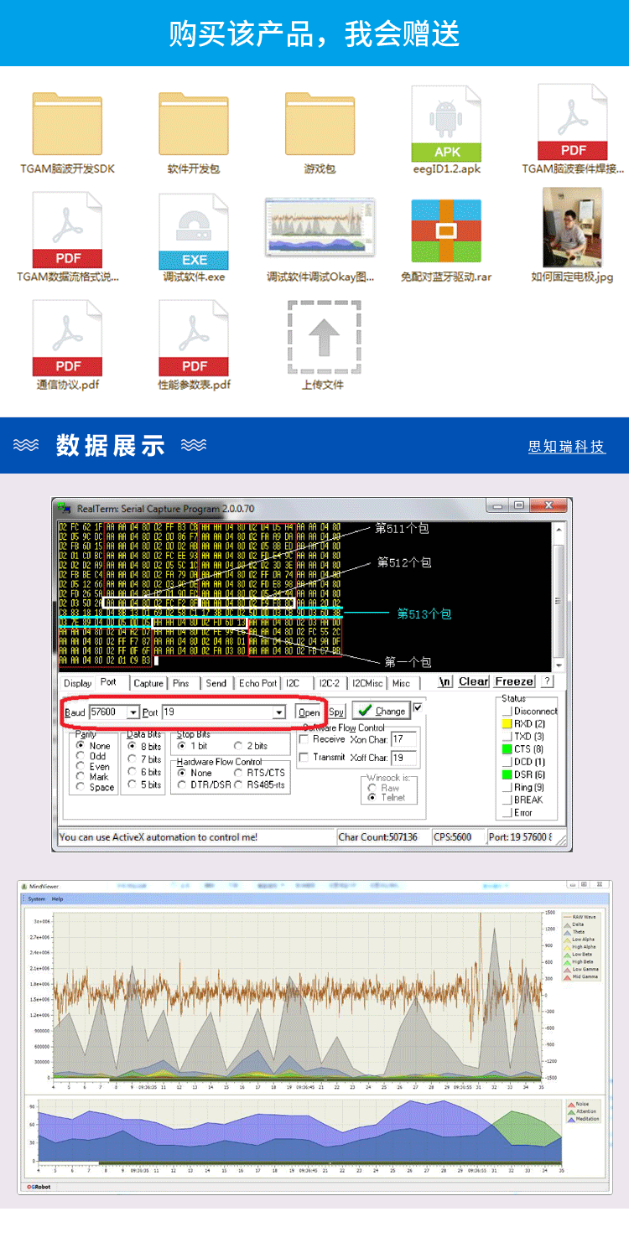Viewport: 629px width, 1253px height.
Task: Switch to the Echo Port tab
Action: point(257,683)
